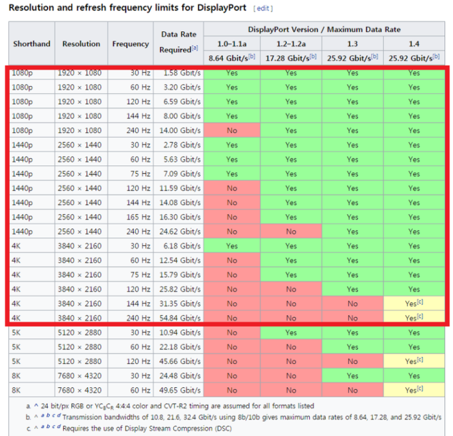Open footnote [b] under the 1.4 version column
Image resolution: width=453 pixels, height=436 pixels.
[437, 56]
